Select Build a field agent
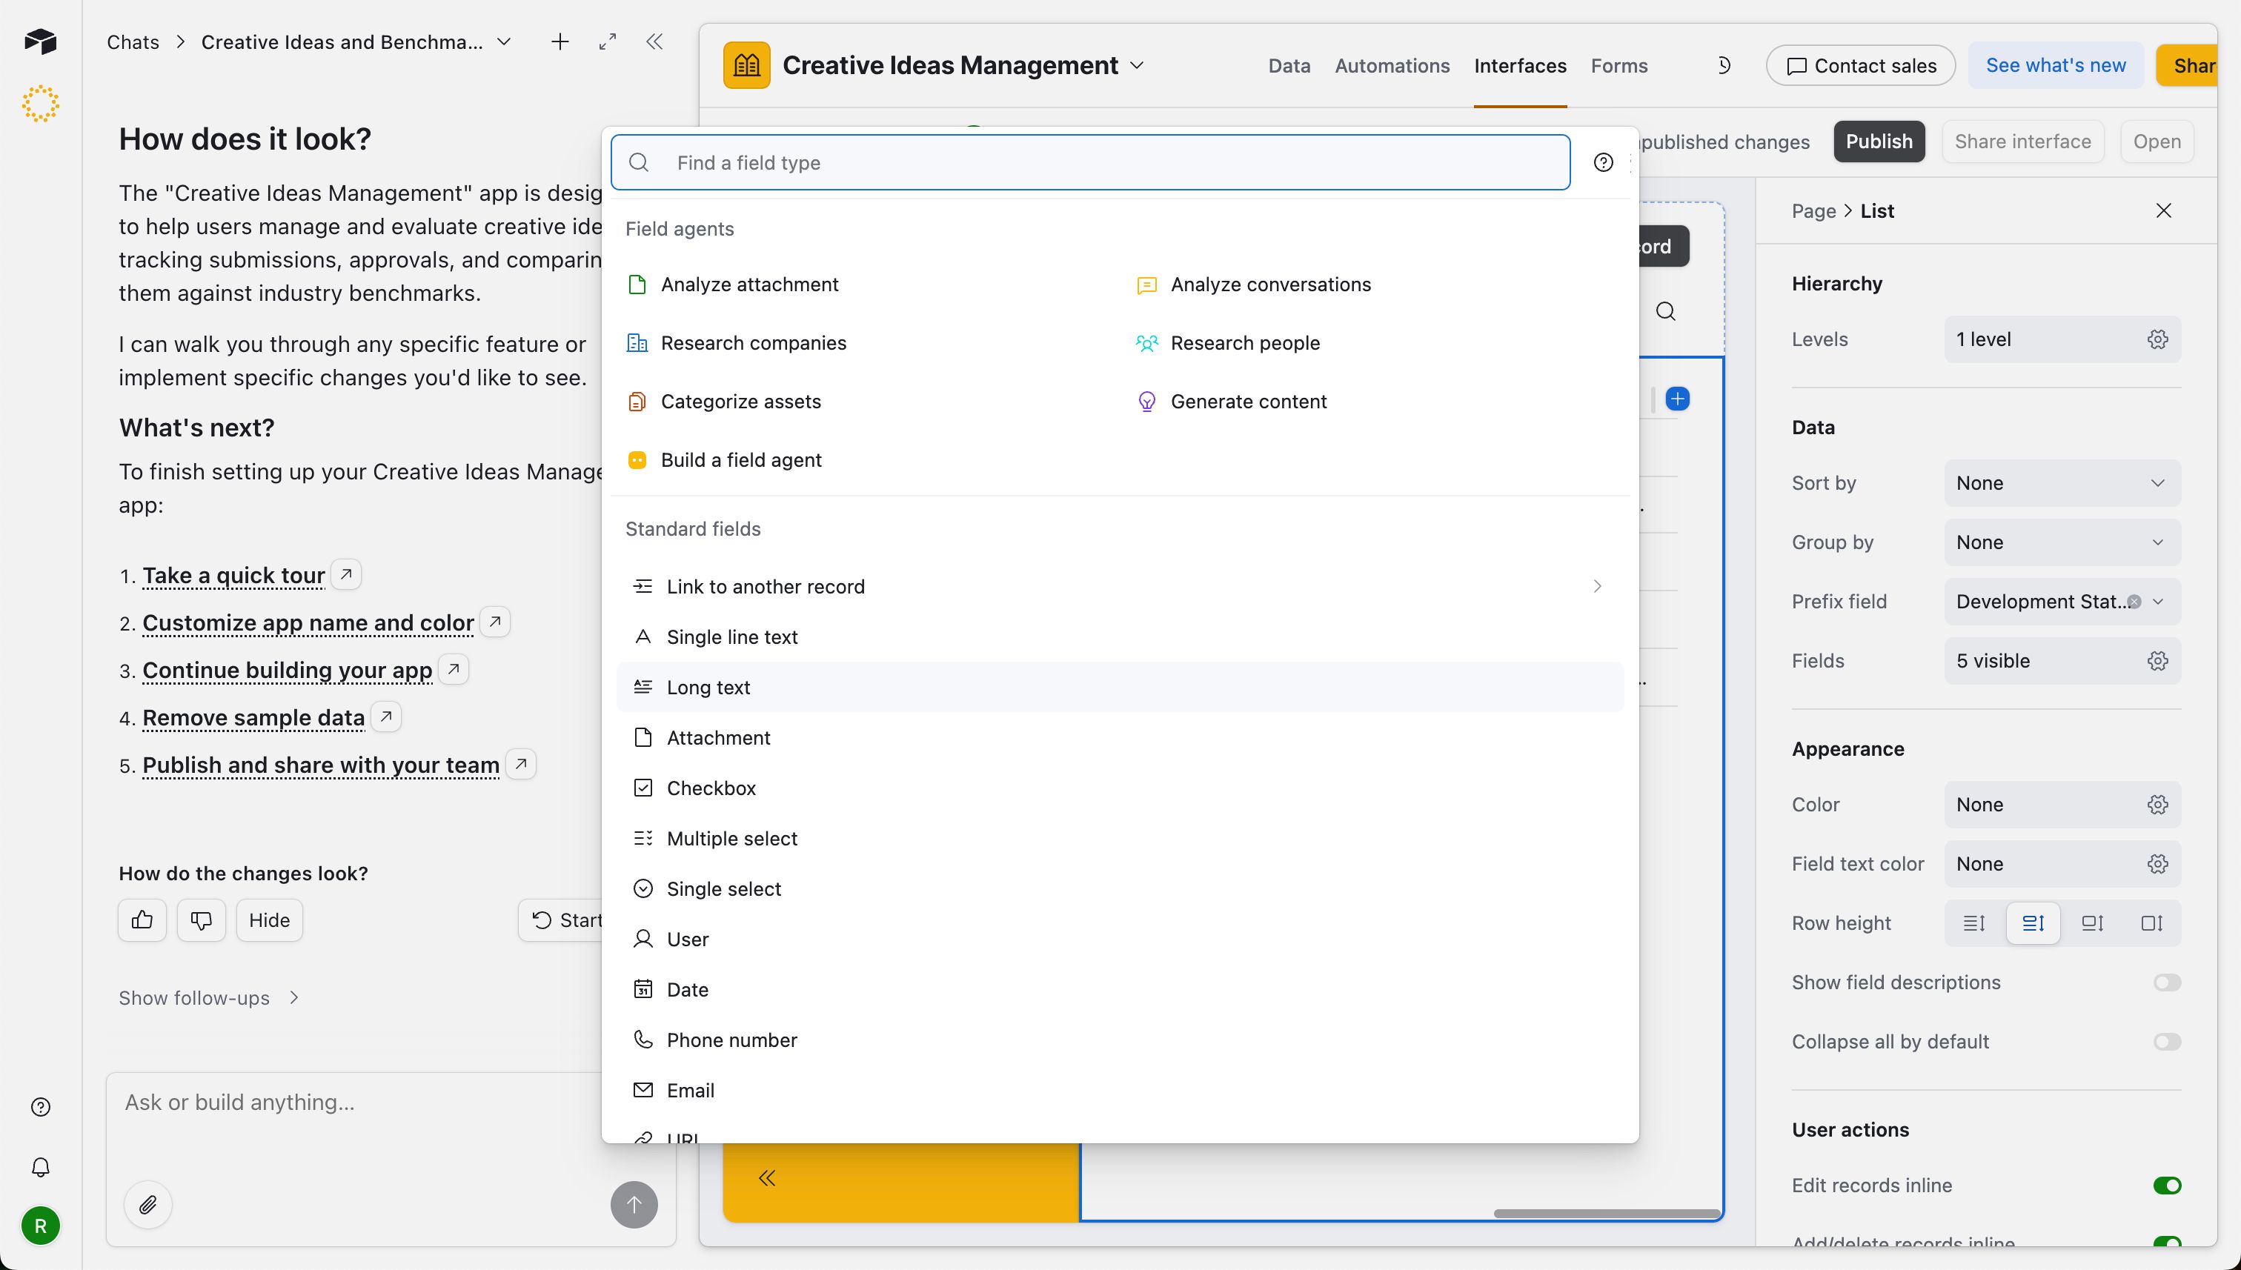This screenshot has width=2241, height=1270. tap(723, 459)
